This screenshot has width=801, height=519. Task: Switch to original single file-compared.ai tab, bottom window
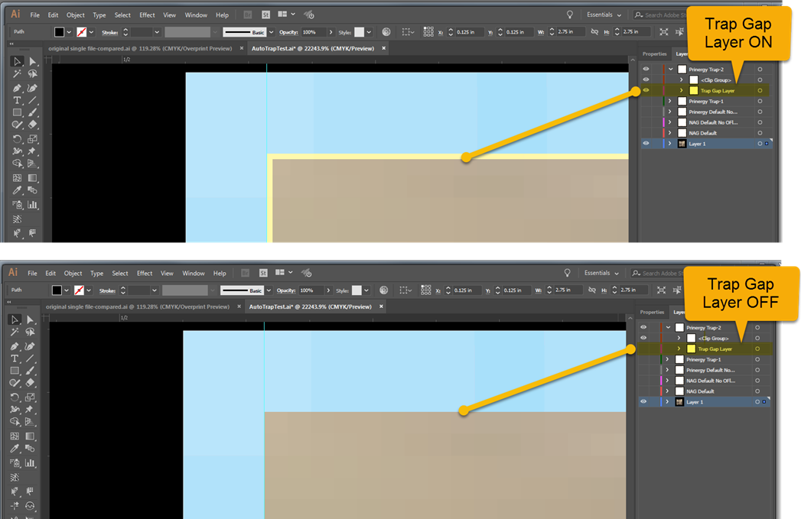tap(138, 307)
